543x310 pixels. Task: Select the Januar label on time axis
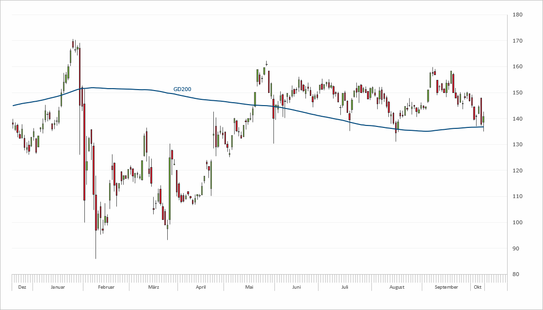point(58,287)
